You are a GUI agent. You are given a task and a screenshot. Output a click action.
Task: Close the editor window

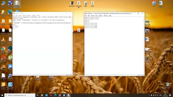click(x=142, y=13)
